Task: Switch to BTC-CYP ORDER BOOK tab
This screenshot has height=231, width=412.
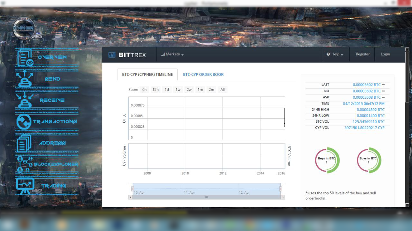Action: point(203,75)
